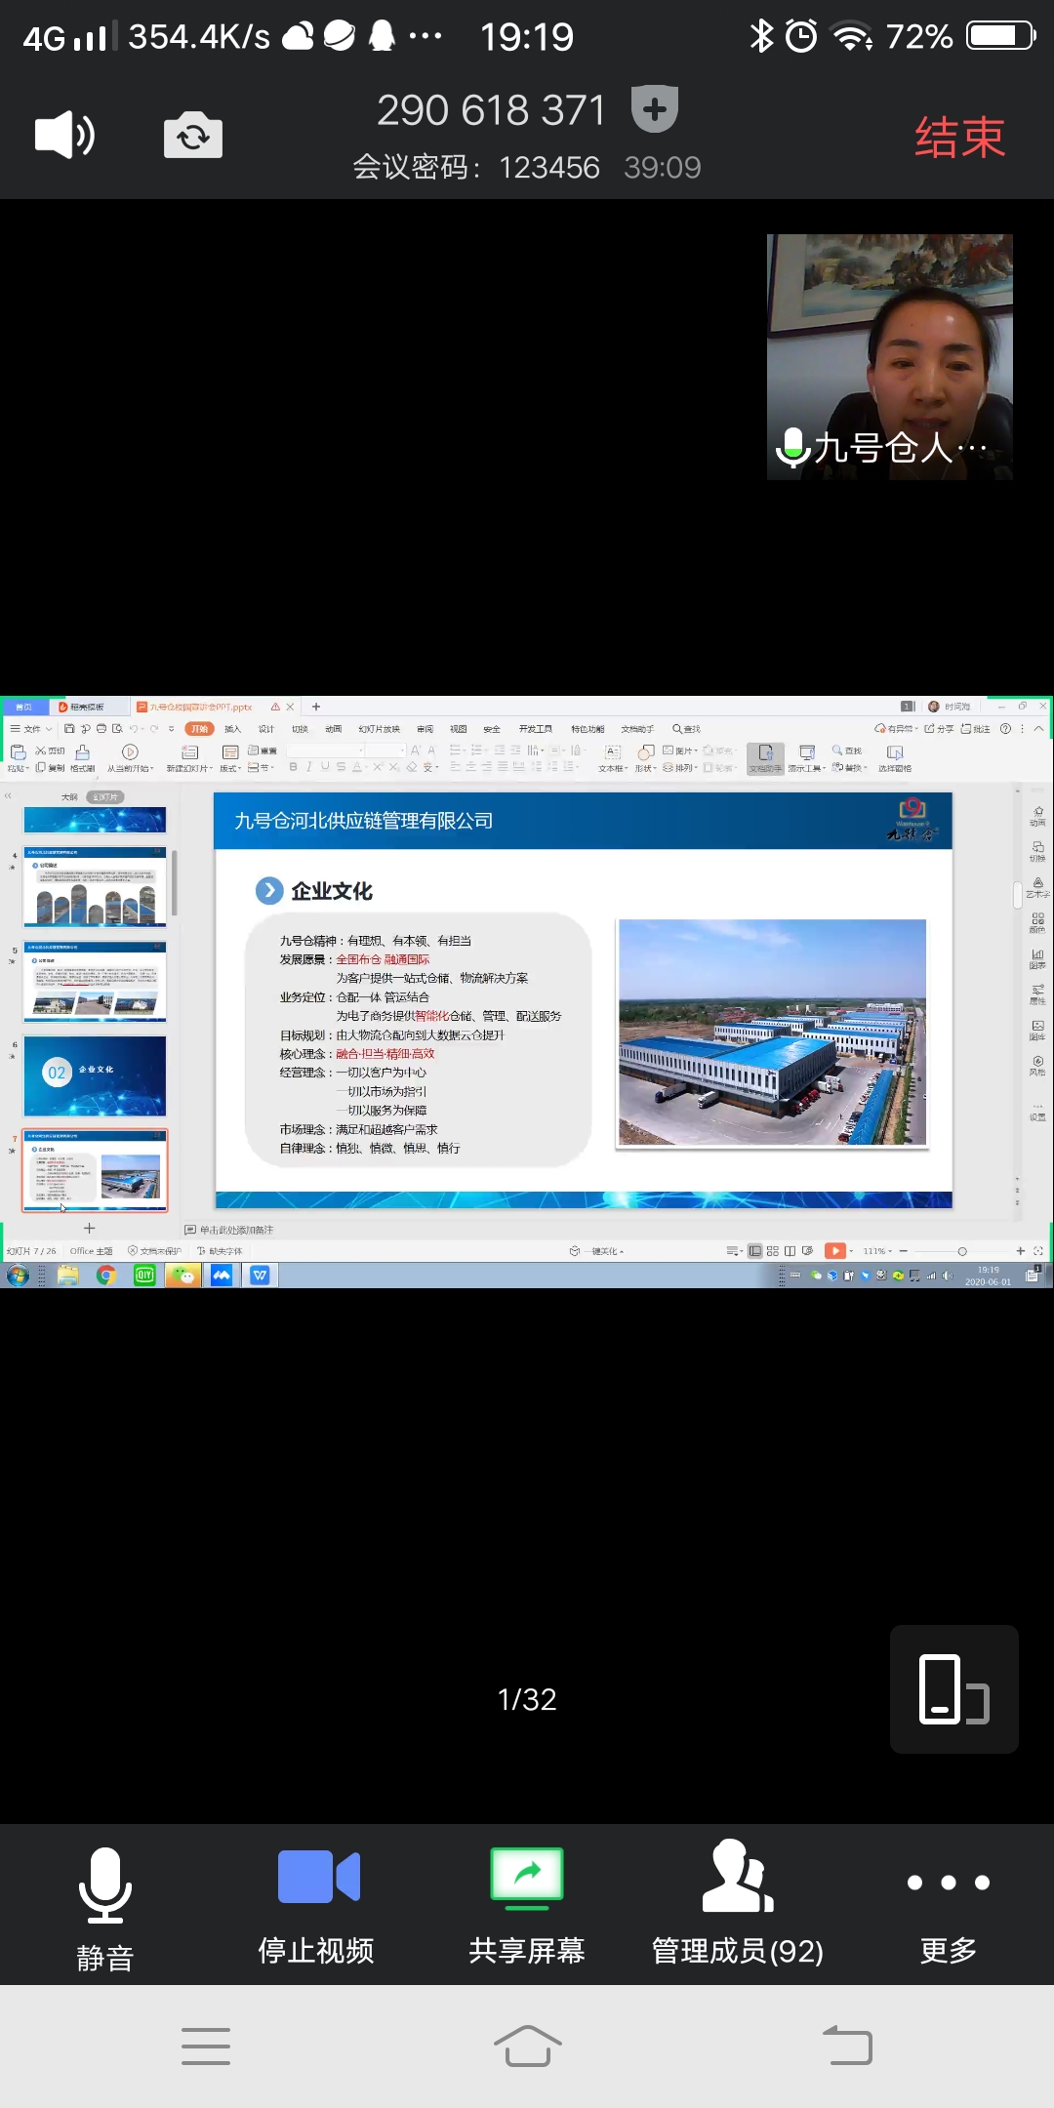Switch to 稻壳模板 tab in WPS
Screen dimensions: 1054x2108
(88, 707)
